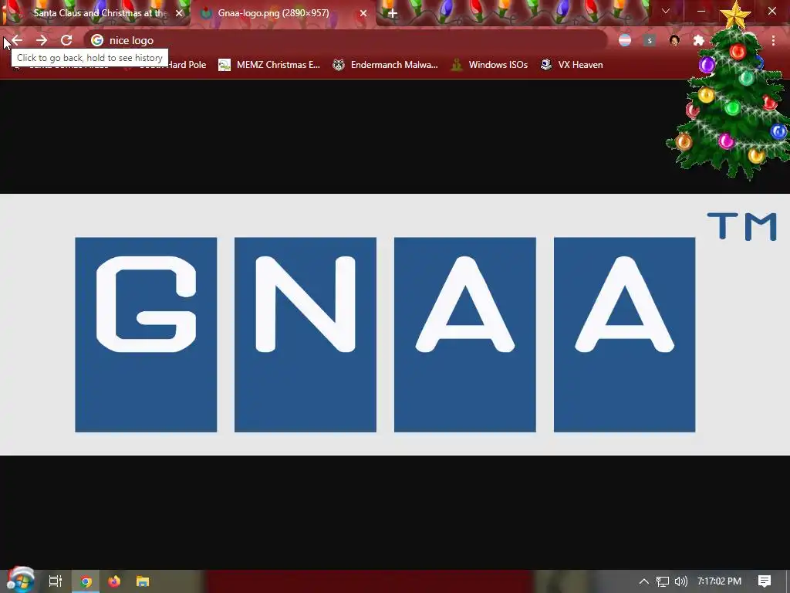Image resolution: width=790 pixels, height=593 pixels.
Task: Open Chrome's three-dot menu
Action: click(773, 40)
